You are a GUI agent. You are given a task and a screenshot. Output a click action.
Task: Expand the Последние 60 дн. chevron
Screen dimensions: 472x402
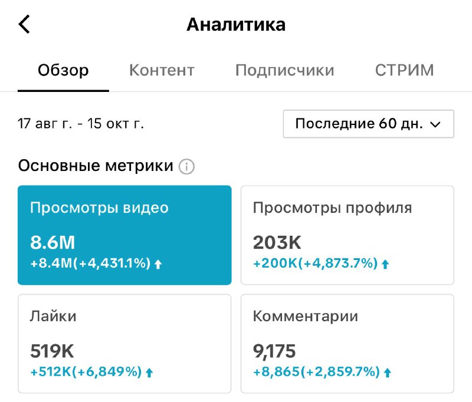click(435, 124)
